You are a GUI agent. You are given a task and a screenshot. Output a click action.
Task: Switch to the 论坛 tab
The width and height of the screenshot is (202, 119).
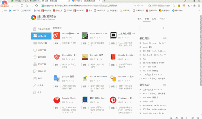[x=154, y=19]
